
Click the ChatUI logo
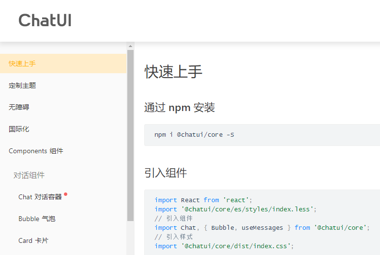coord(45,20)
